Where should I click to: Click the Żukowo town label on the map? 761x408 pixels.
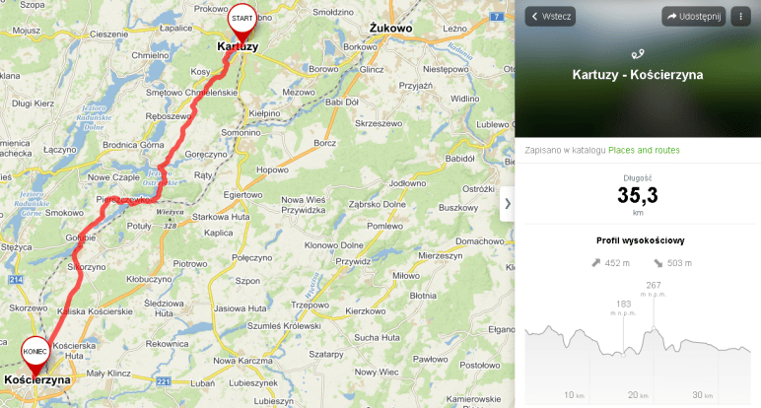coord(390,29)
